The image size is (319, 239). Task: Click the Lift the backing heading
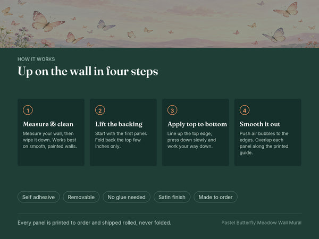(119, 124)
